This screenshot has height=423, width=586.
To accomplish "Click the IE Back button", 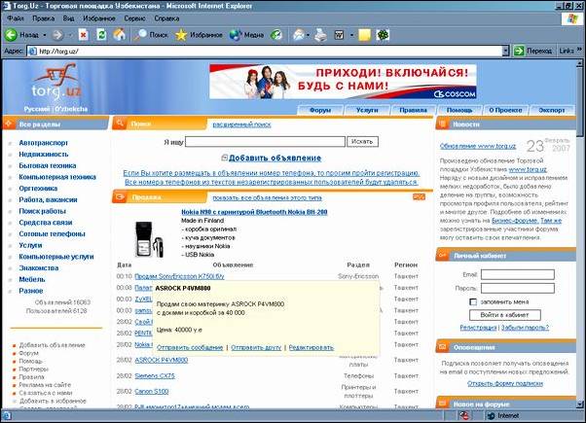I will (21, 34).
